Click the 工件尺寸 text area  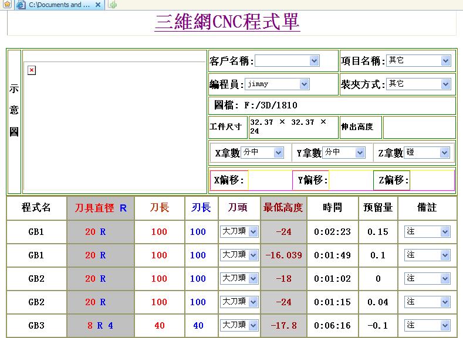coord(293,127)
